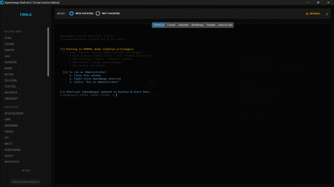This screenshot has height=187, width=334.
Task: Launch the CEWL tool
Action: [8, 38]
